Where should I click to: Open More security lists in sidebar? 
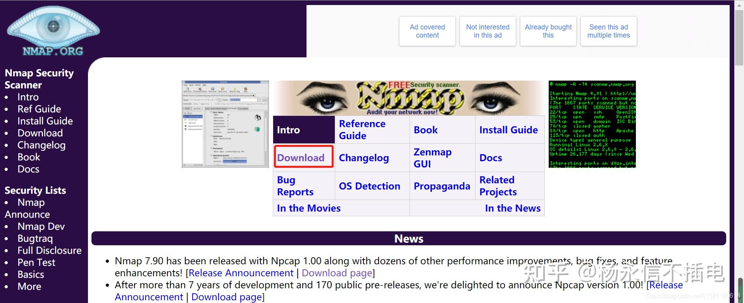(29, 286)
